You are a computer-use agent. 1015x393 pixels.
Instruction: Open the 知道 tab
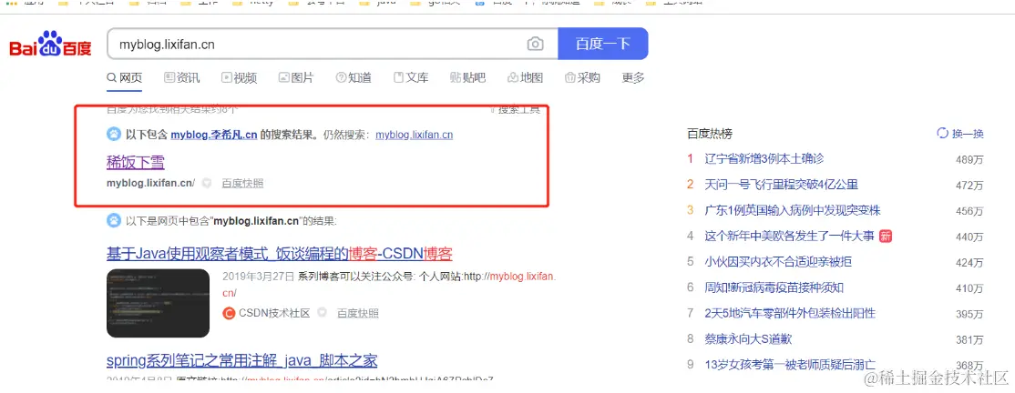(x=354, y=78)
